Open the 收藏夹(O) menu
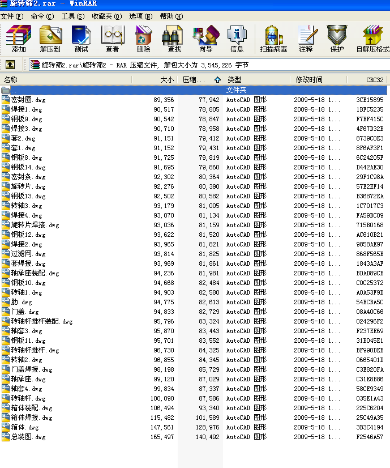The width and height of the screenshot is (390, 468). [107, 16]
